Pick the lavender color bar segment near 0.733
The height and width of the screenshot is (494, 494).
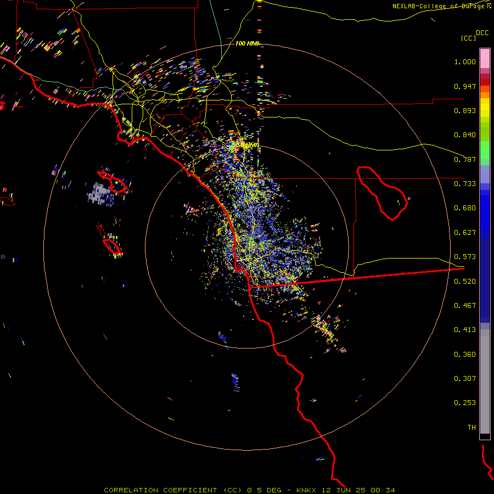point(485,174)
